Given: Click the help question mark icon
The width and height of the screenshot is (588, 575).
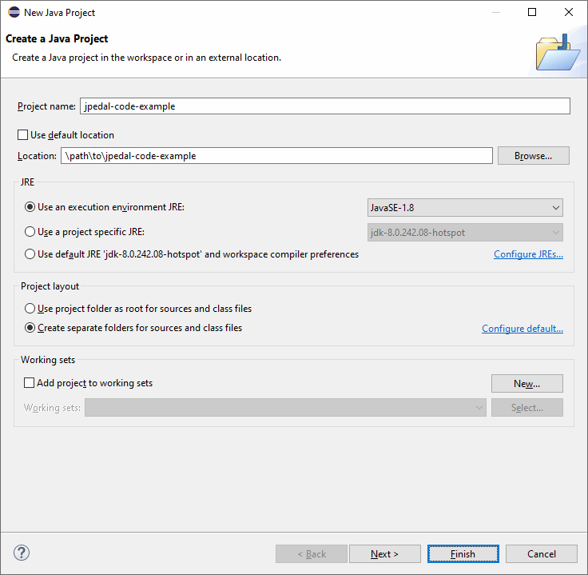Looking at the screenshot, I should 22,553.
